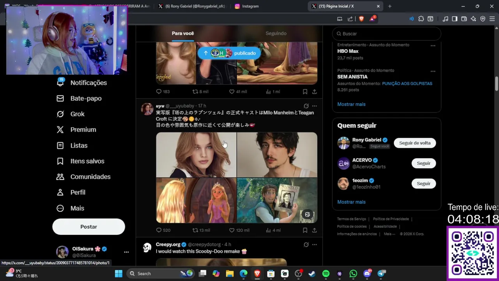Click the Postar button
This screenshot has width=499, height=281.
[x=88, y=227]
